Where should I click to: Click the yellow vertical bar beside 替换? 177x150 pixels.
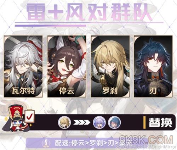(144, 122)
